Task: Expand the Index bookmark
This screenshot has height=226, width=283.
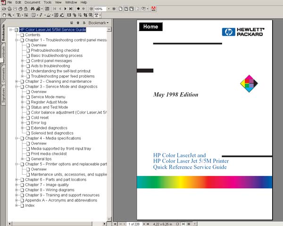Action: click(17, 205)
